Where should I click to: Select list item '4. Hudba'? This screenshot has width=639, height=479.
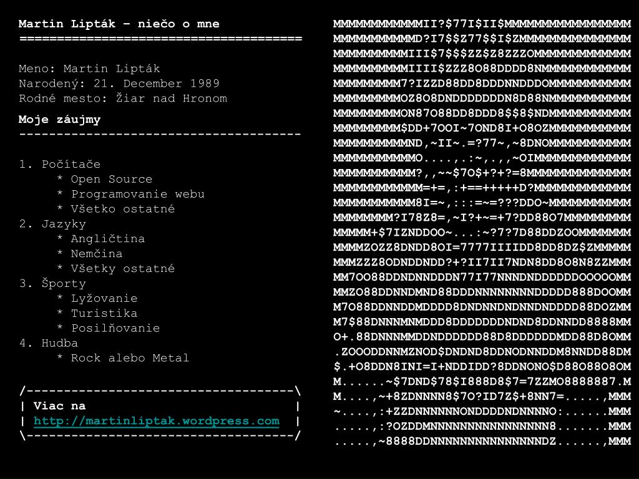49,343
